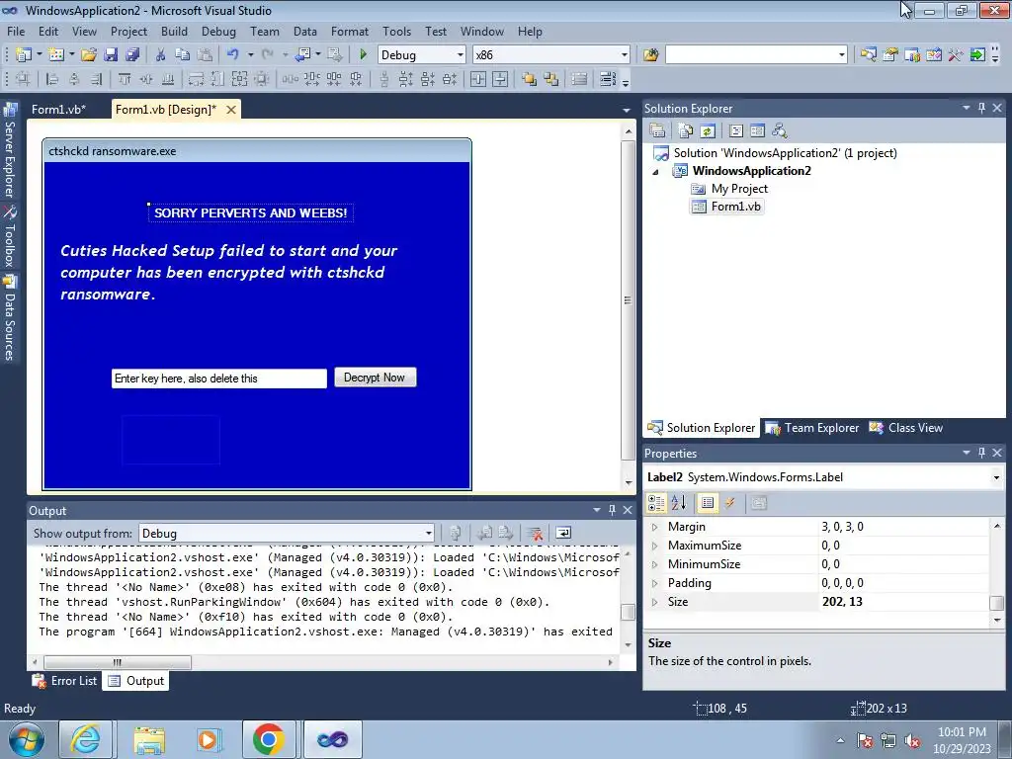Open the Build menu
Viewport: 1012px width, 759px height.
[174, 31]
